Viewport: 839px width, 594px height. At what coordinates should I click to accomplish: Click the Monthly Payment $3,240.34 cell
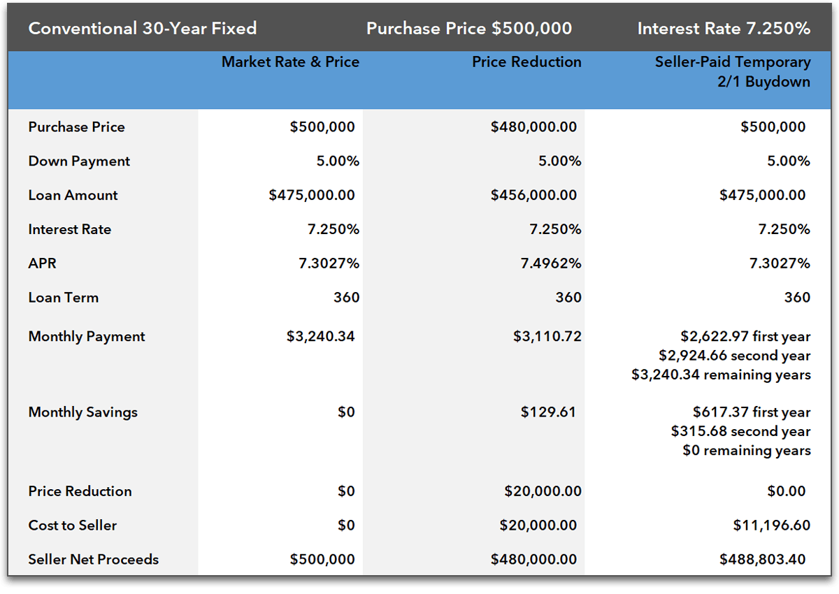click(320, 336)
